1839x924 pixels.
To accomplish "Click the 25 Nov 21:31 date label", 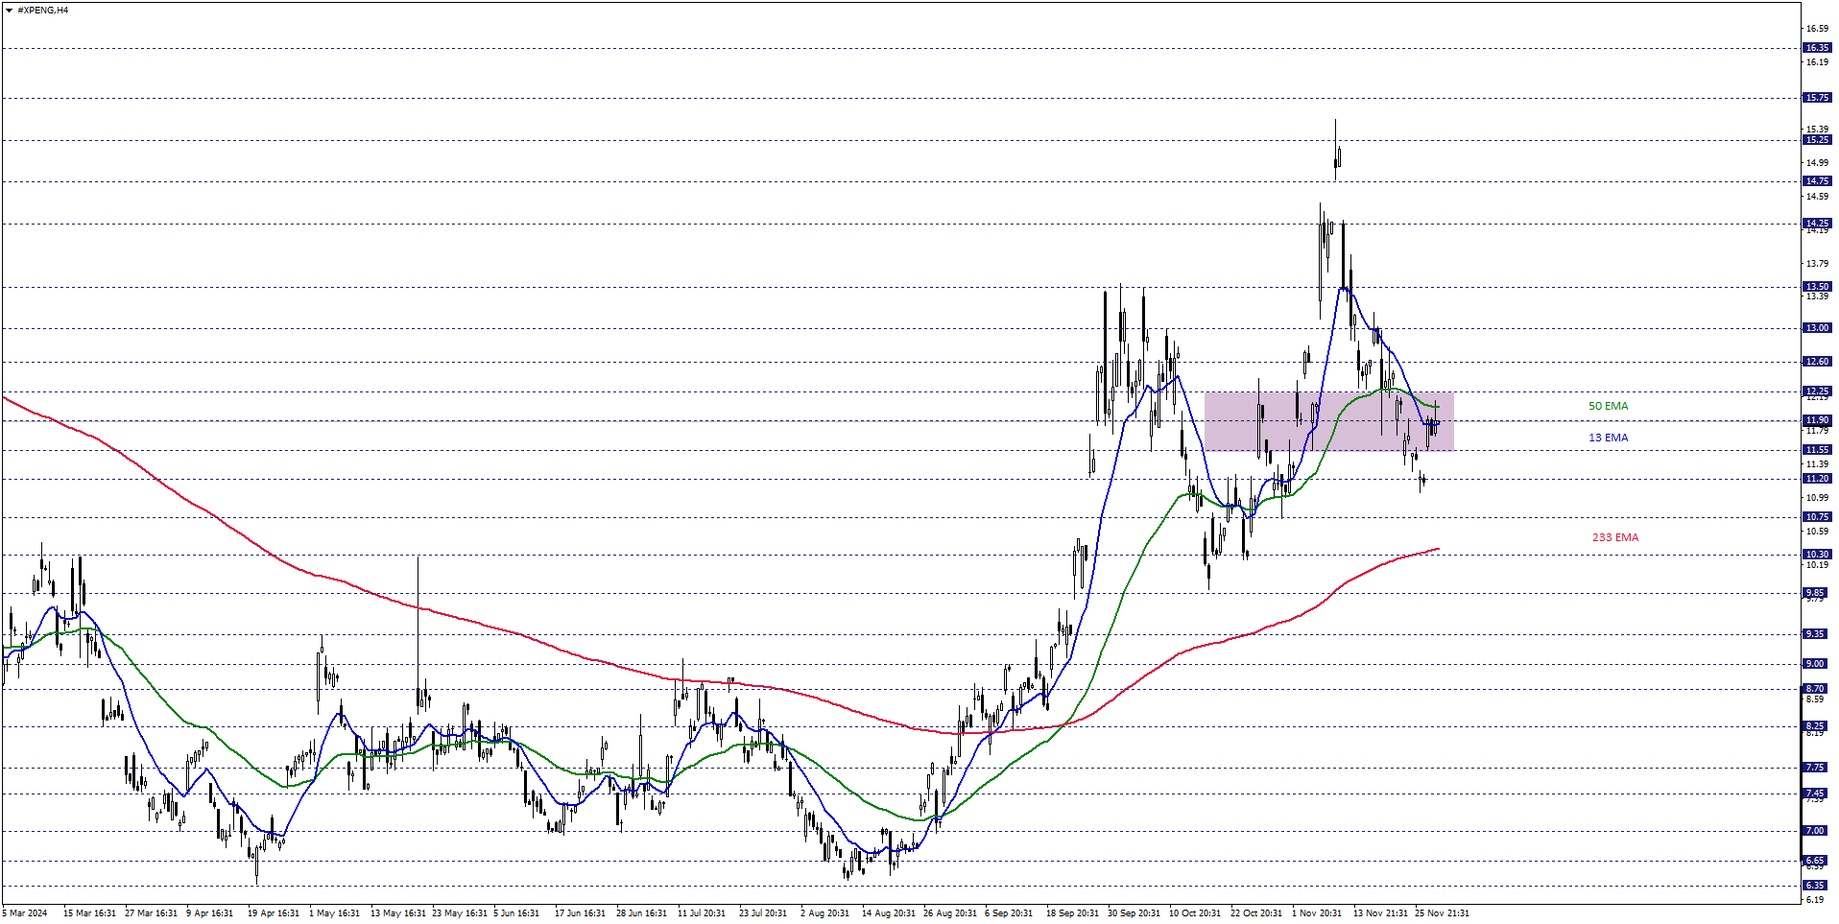I will (1442, 913).
